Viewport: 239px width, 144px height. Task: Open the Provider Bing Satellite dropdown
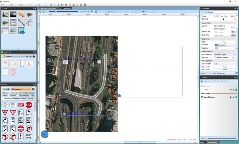click(225, 45)
